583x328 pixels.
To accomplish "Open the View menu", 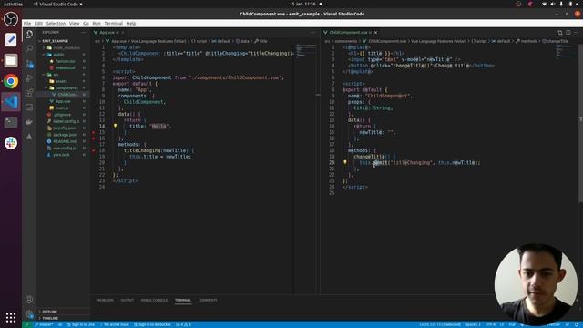I will [75, 24].
